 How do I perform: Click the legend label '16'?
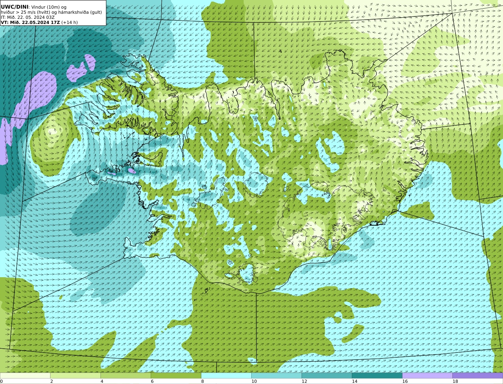(x=405, y=381)
